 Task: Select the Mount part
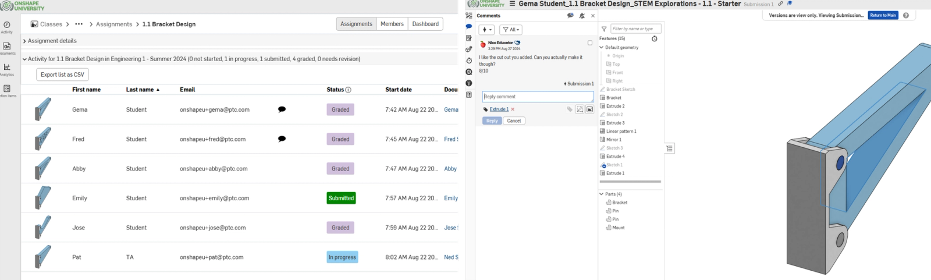point(618,228)
